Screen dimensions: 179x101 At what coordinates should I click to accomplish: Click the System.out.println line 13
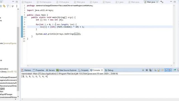(x=58, y=34)
